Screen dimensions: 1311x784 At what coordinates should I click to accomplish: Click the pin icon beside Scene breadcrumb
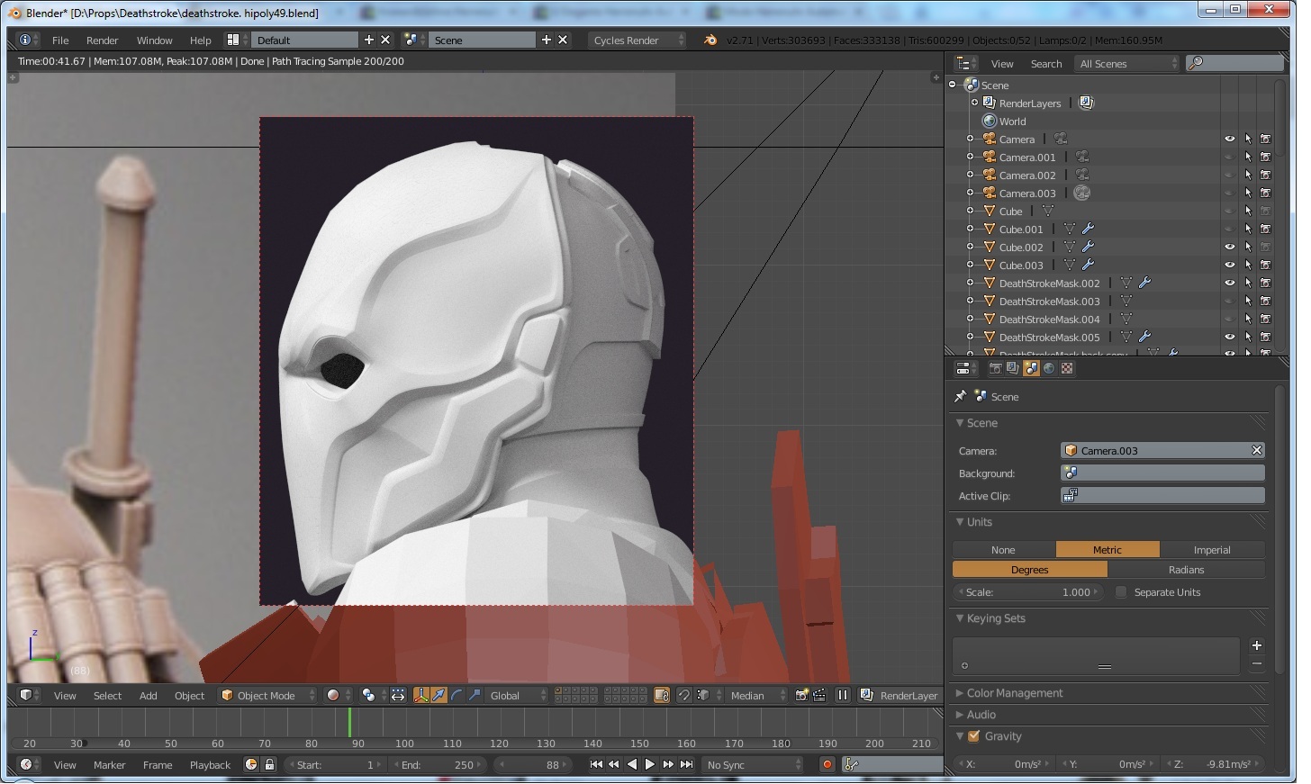pyautogui.click(x=960, y=396)
